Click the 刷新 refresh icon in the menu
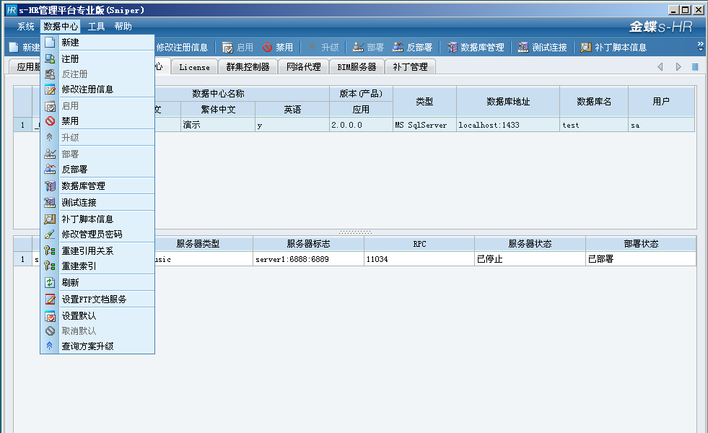Image resolution: width=708 pixels, height=433 pixels. point(50,283)
